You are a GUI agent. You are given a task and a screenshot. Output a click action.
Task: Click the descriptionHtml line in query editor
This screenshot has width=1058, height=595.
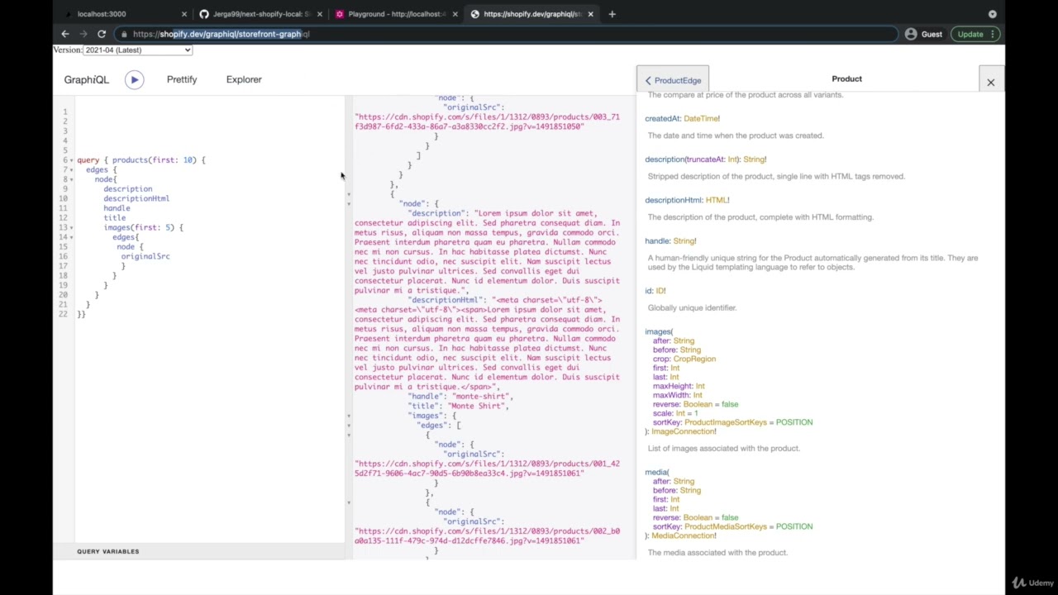(136, 198)
